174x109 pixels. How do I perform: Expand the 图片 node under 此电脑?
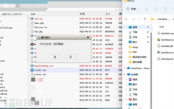click(126, 84)
